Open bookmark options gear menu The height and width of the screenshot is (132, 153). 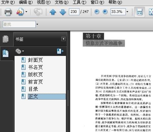pyautogui.click(x=20, y=51)
